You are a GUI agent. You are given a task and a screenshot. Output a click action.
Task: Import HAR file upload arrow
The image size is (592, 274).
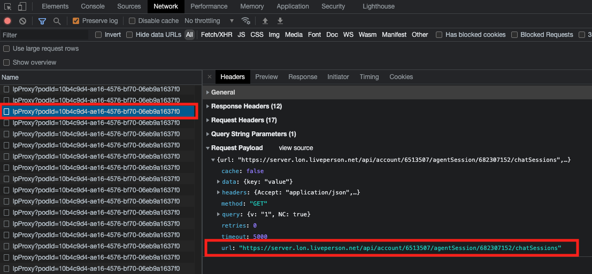click(265, 21)
